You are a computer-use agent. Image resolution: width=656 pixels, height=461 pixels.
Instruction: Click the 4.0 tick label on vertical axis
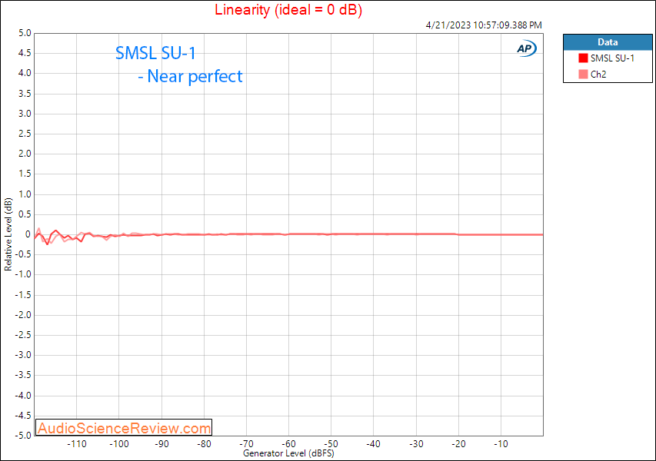coord(25,73)
